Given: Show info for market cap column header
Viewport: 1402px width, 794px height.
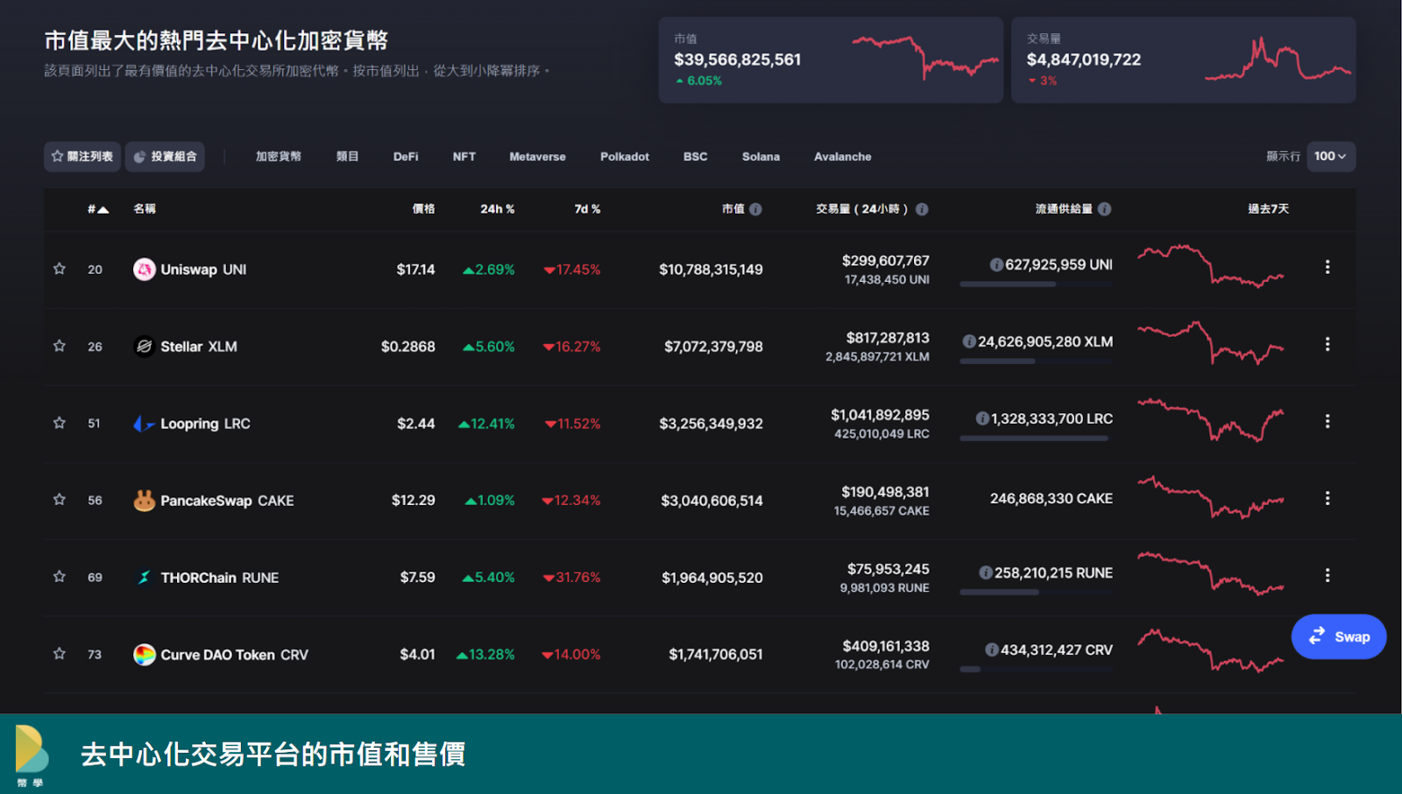Looking at the screenshot, I should pos(755,209).
